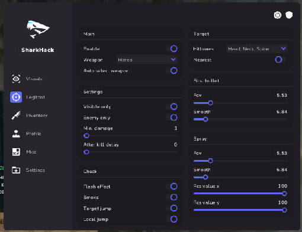Adjust Spray Smooth slider
The image size is (302, 232).
click(240, 177)
